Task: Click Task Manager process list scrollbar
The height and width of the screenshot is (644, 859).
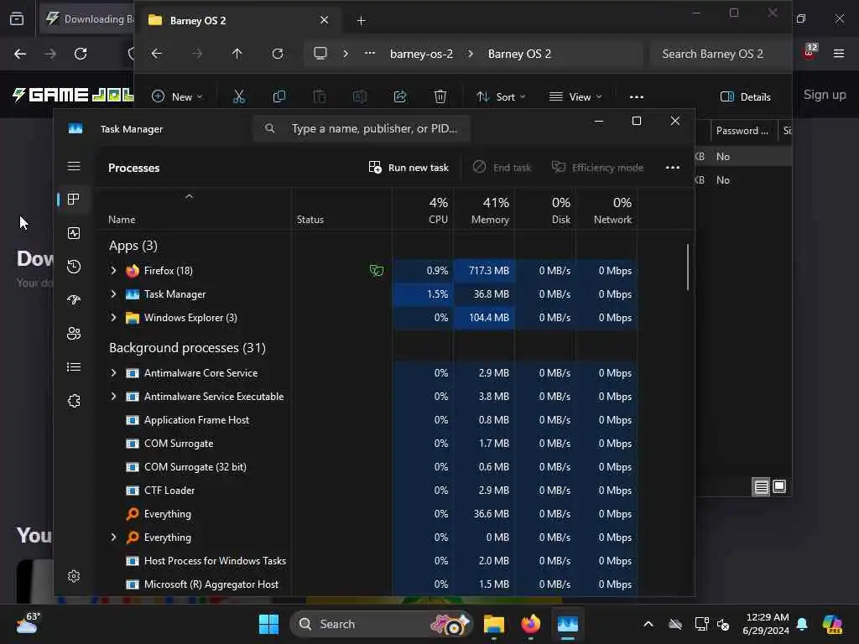Action: [x=688, y=267]
